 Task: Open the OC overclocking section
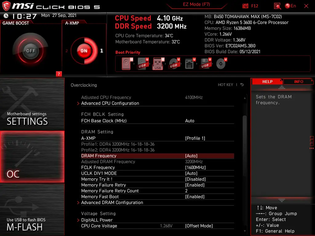tap(32, 157)
